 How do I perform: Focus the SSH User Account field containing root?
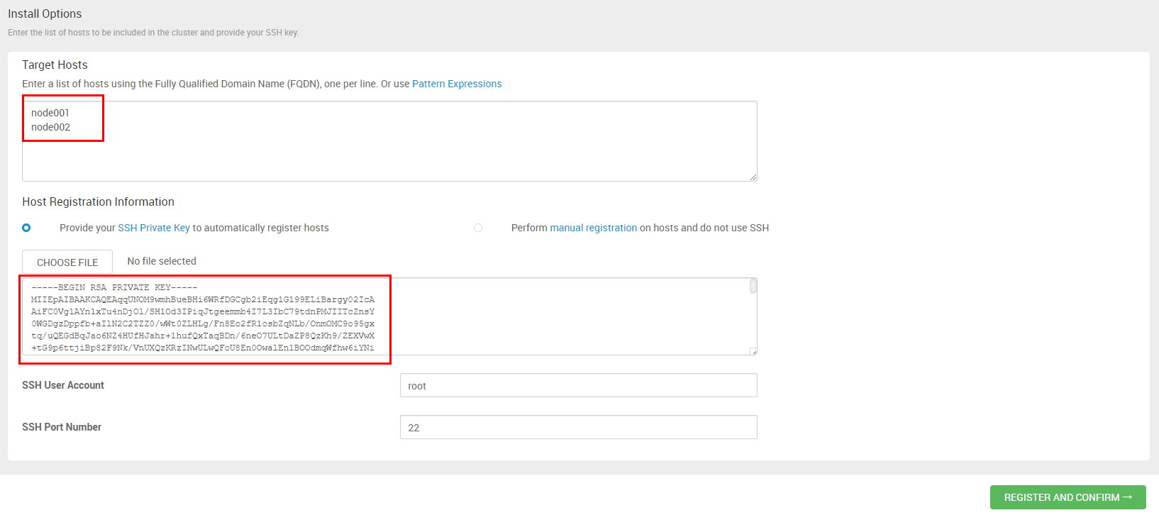click(x=578, y=386)
